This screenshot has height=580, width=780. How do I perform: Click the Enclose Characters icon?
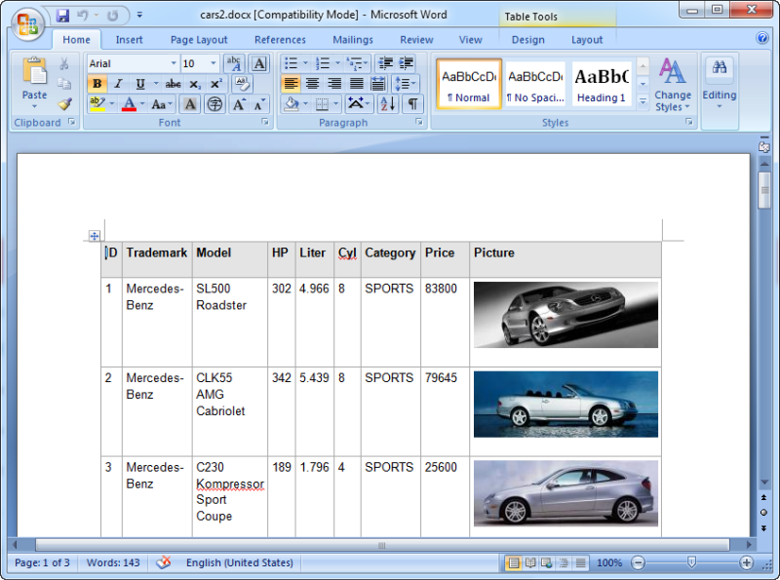(x=214, y=104)
